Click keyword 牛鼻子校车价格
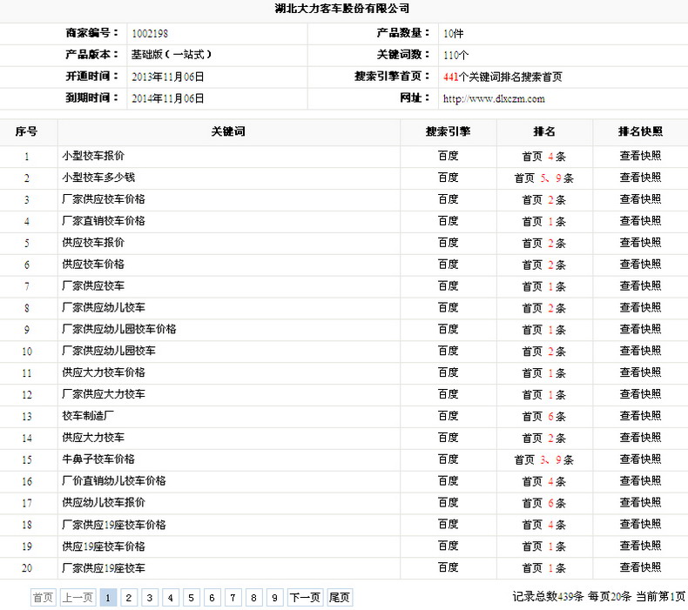 click(98, 459)
